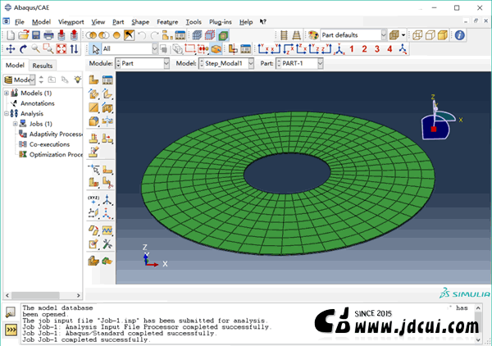Viewport: 492px width, 346px height.
Task: Open the Part Manager icon
Action: (x=107, y=80)
